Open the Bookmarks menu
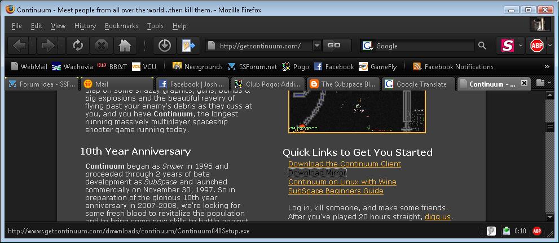Screen dimensions: 559x244 (121, 26)
